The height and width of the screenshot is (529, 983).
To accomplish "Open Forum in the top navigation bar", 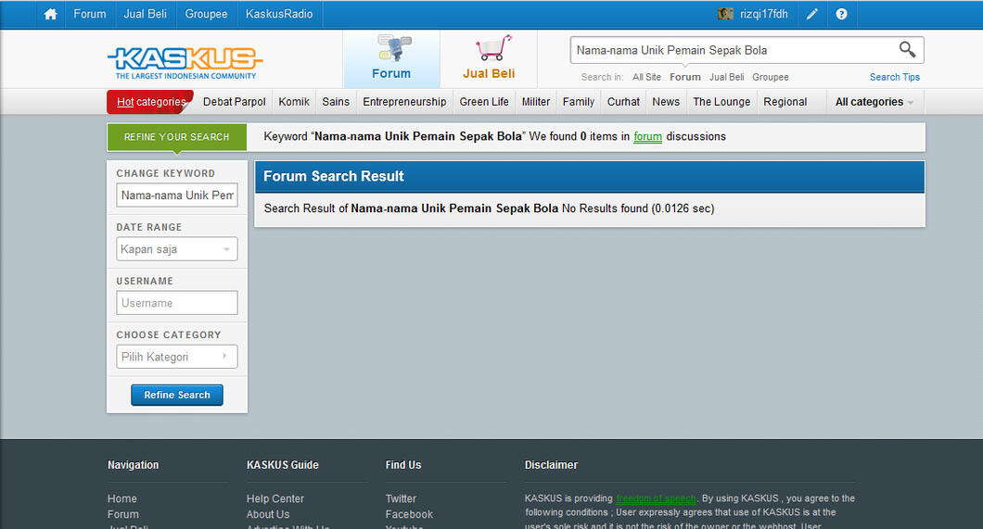I will click(90, 14).
